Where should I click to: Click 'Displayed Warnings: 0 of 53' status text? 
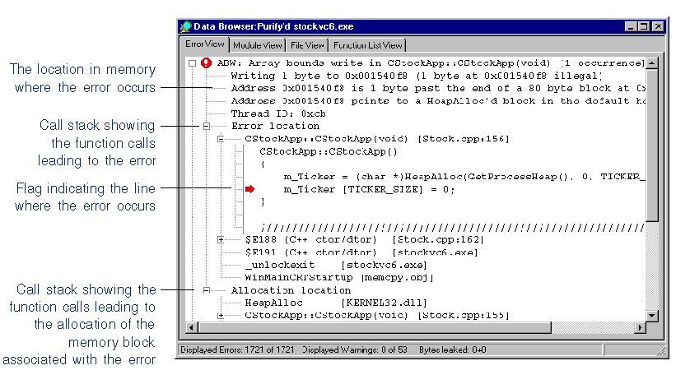click(354, 350)
